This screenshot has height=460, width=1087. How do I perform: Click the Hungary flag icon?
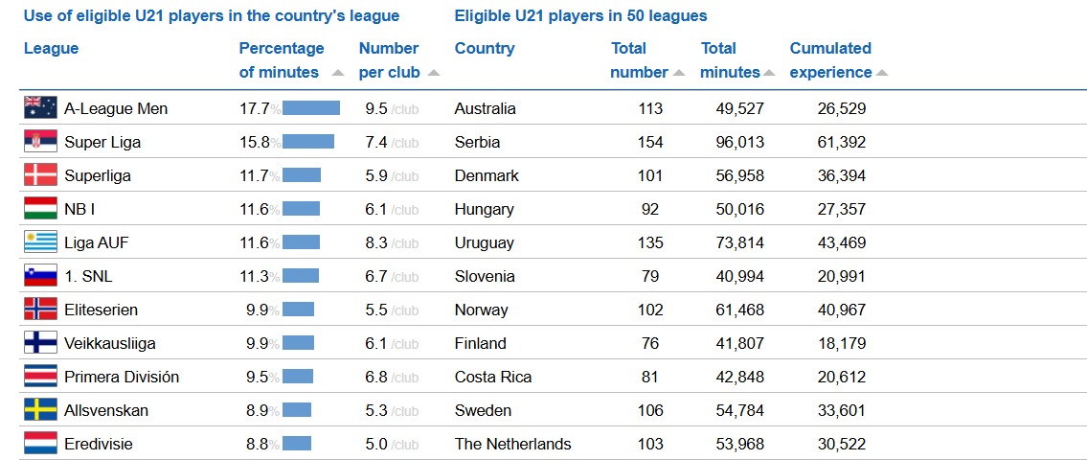point(39,209)
